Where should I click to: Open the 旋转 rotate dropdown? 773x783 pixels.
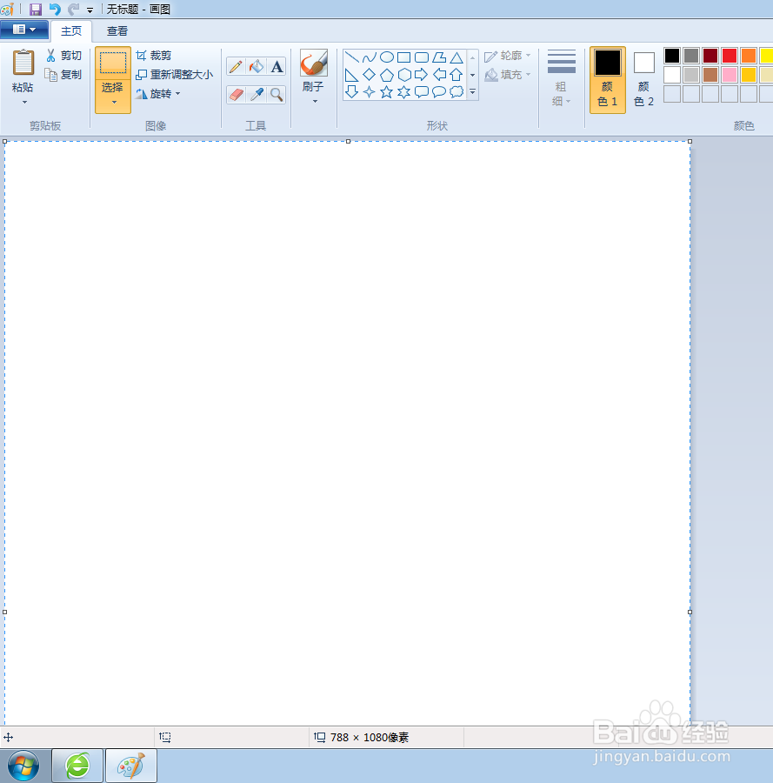pyautogui.click(x=177, y=93)
